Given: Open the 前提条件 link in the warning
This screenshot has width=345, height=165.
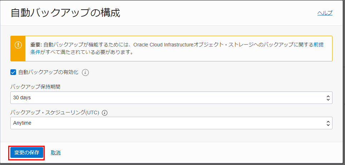Looking at the screenshot, I should click(x=319, y=45).
